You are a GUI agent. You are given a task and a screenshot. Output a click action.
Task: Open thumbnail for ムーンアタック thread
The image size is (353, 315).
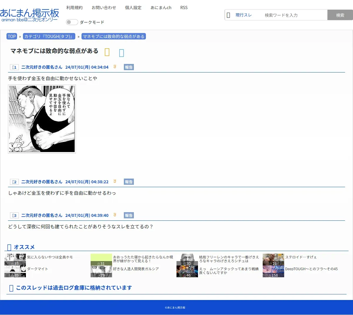pyautogui.click(x=187, y=271)
